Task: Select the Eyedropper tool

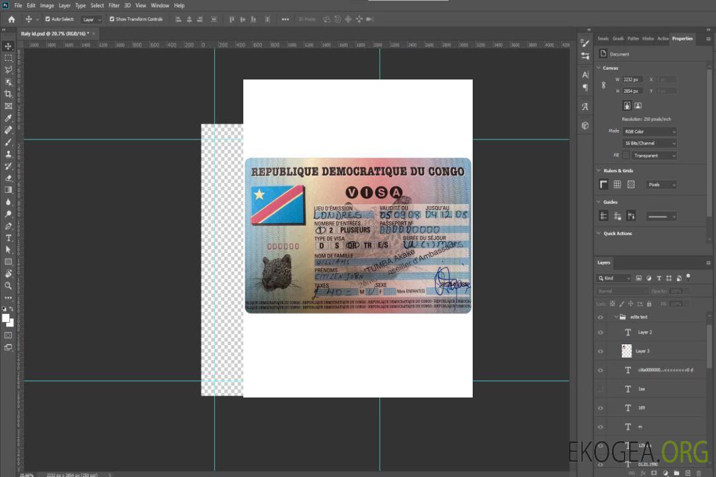Action: pos(8,118)
